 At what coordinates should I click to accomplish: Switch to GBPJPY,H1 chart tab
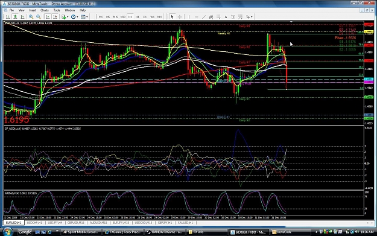pyautogui.click(x=165, y=223)
